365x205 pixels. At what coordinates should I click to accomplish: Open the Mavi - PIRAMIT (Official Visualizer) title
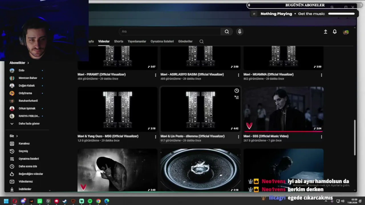point(102,75)
